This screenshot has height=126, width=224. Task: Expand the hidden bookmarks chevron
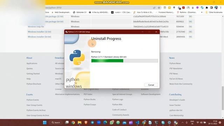202,13
